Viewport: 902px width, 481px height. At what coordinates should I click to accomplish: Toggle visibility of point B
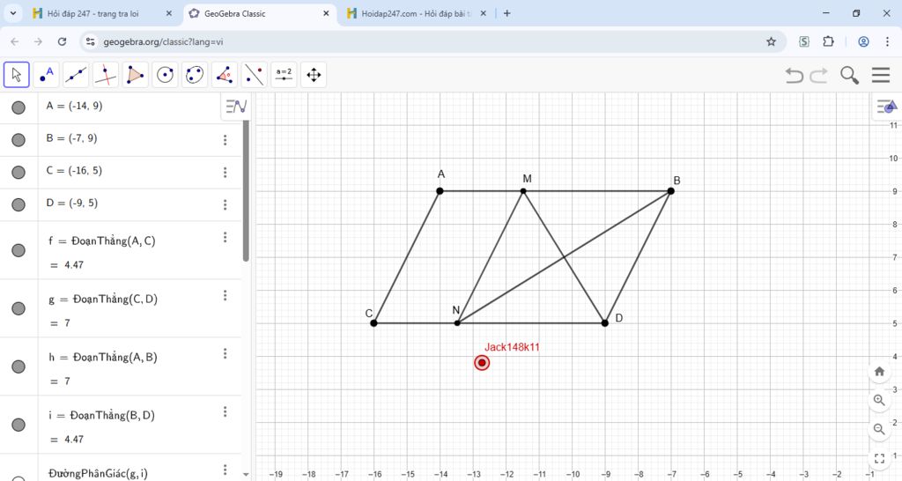(x=18, y=140)
